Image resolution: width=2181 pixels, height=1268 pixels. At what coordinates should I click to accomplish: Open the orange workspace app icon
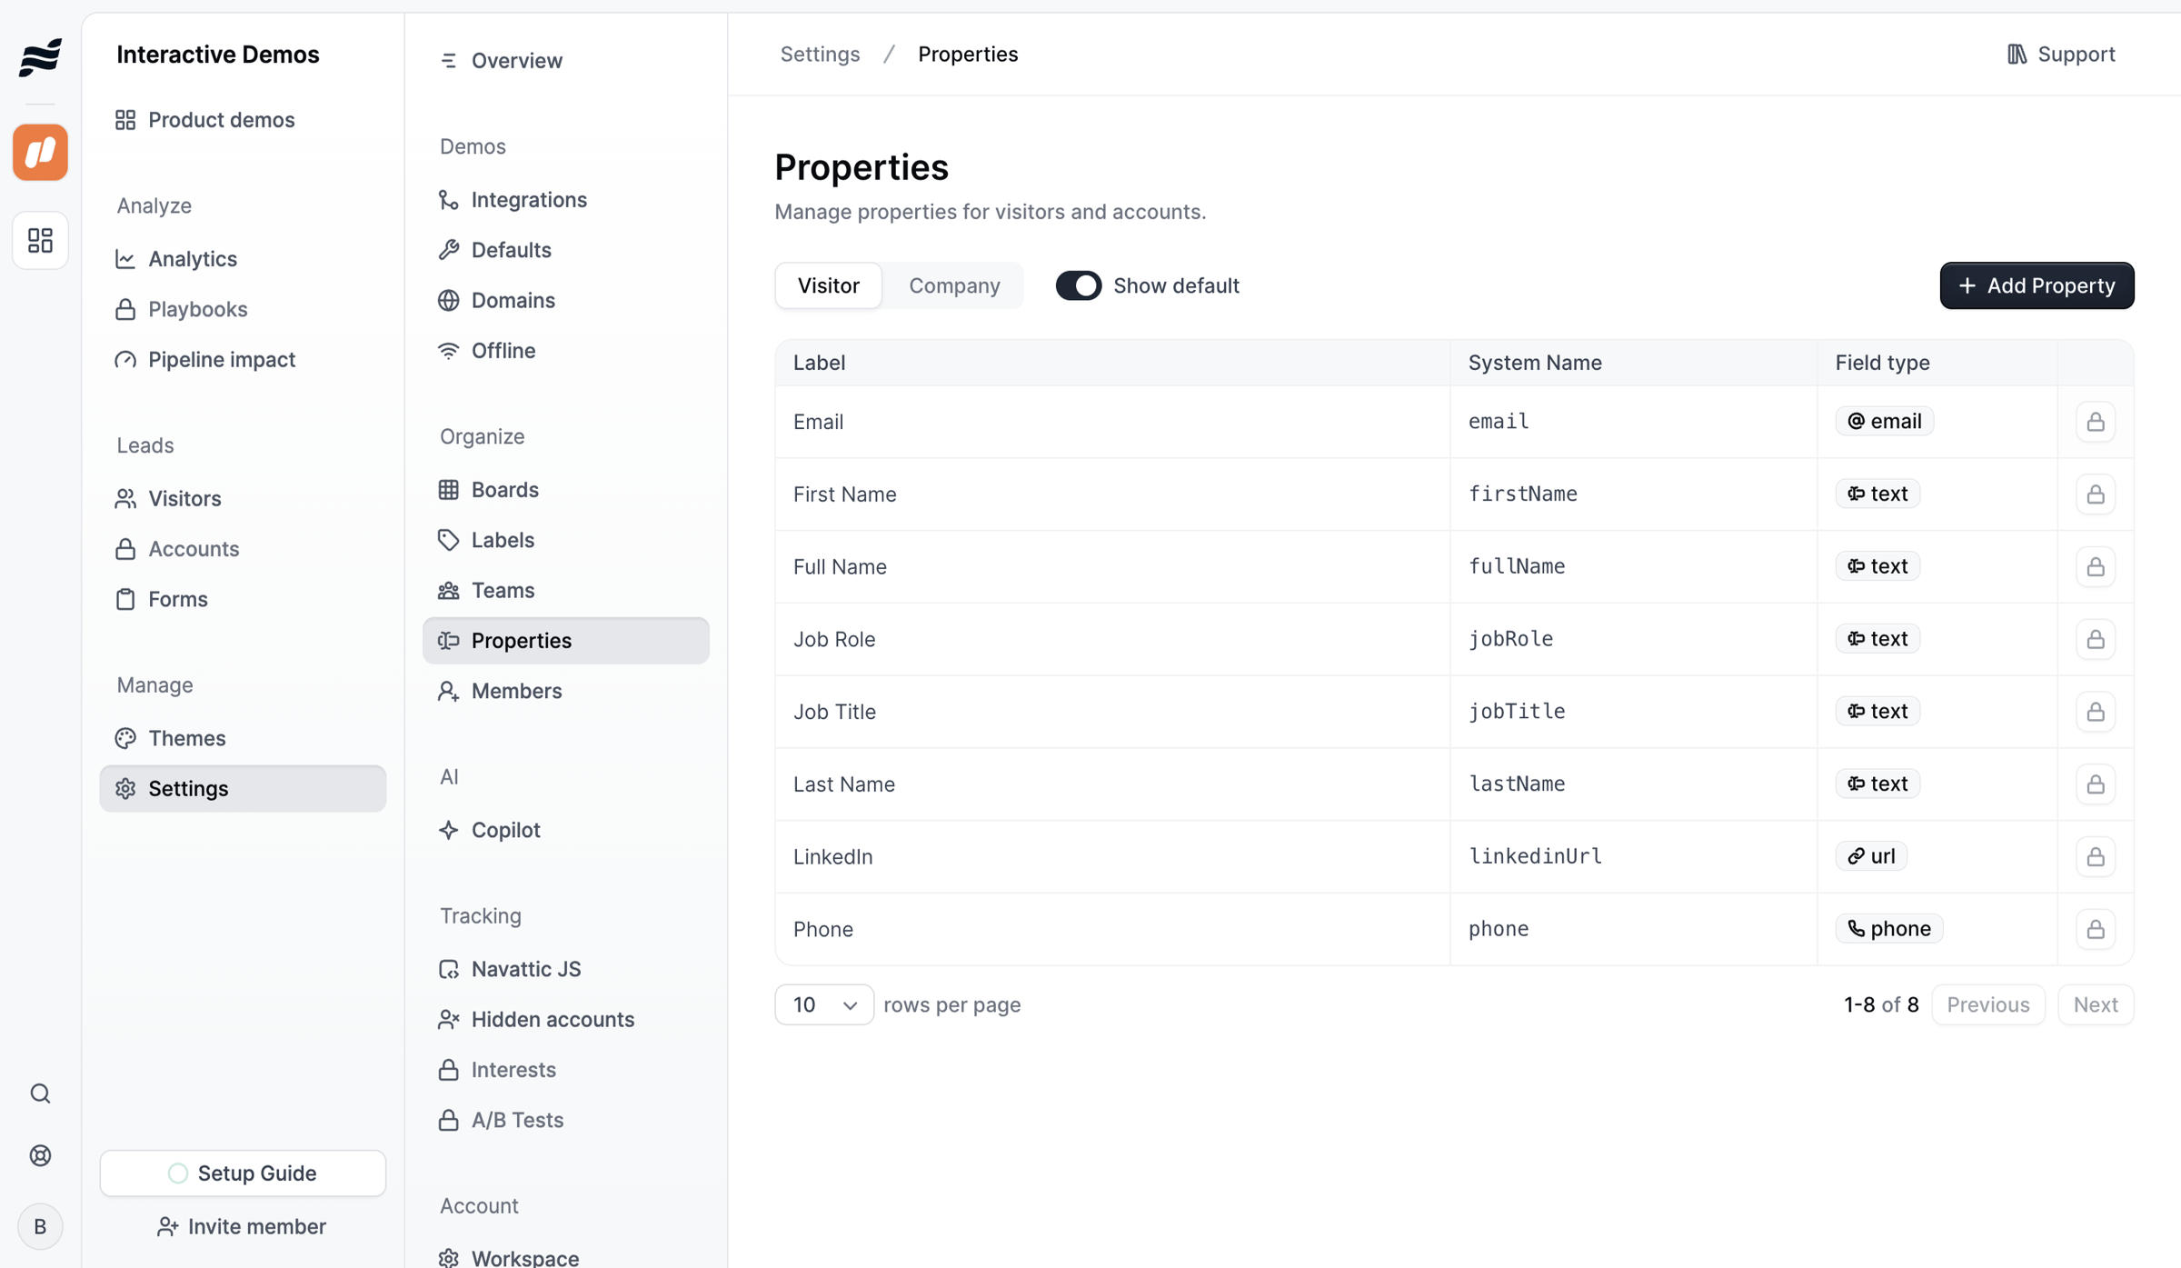coord(40,152)
